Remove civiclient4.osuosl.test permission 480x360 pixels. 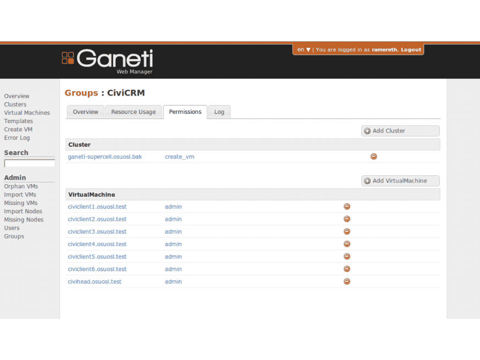point(347,244)
